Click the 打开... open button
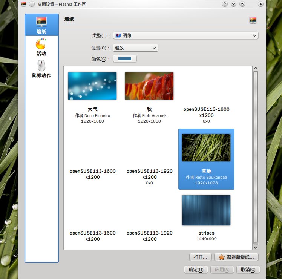This screenshot has width=282, height=279. (x=200, y=257)
